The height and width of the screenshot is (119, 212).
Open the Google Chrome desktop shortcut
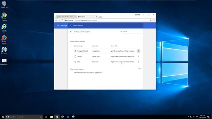point(4,17)
